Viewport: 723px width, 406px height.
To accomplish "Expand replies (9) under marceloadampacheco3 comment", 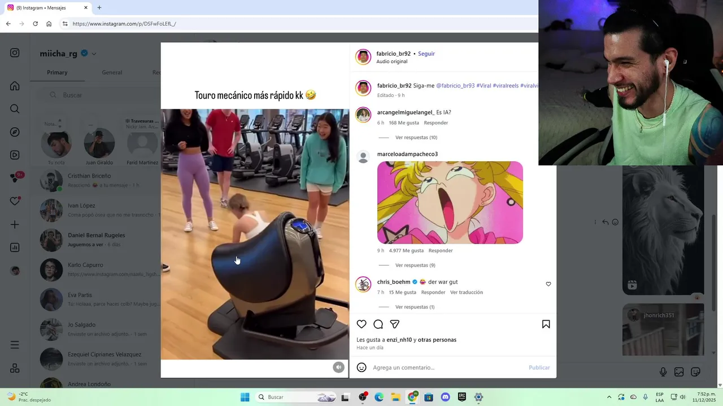I will click(x=415, y=265).
